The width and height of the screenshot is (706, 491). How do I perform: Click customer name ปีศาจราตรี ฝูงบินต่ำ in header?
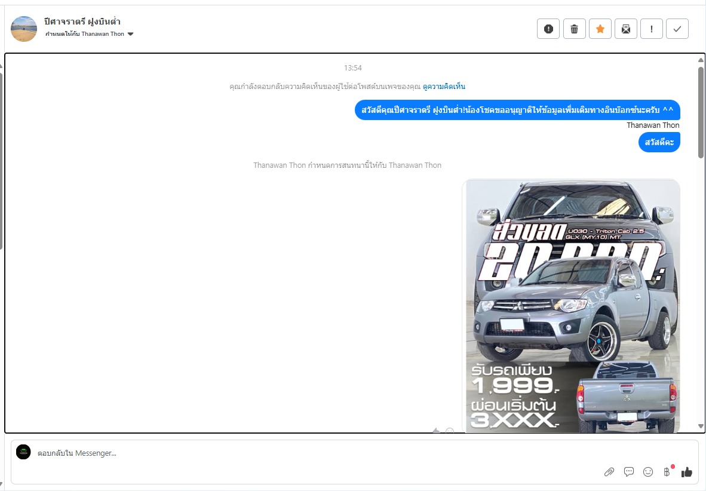coord(82,21)
